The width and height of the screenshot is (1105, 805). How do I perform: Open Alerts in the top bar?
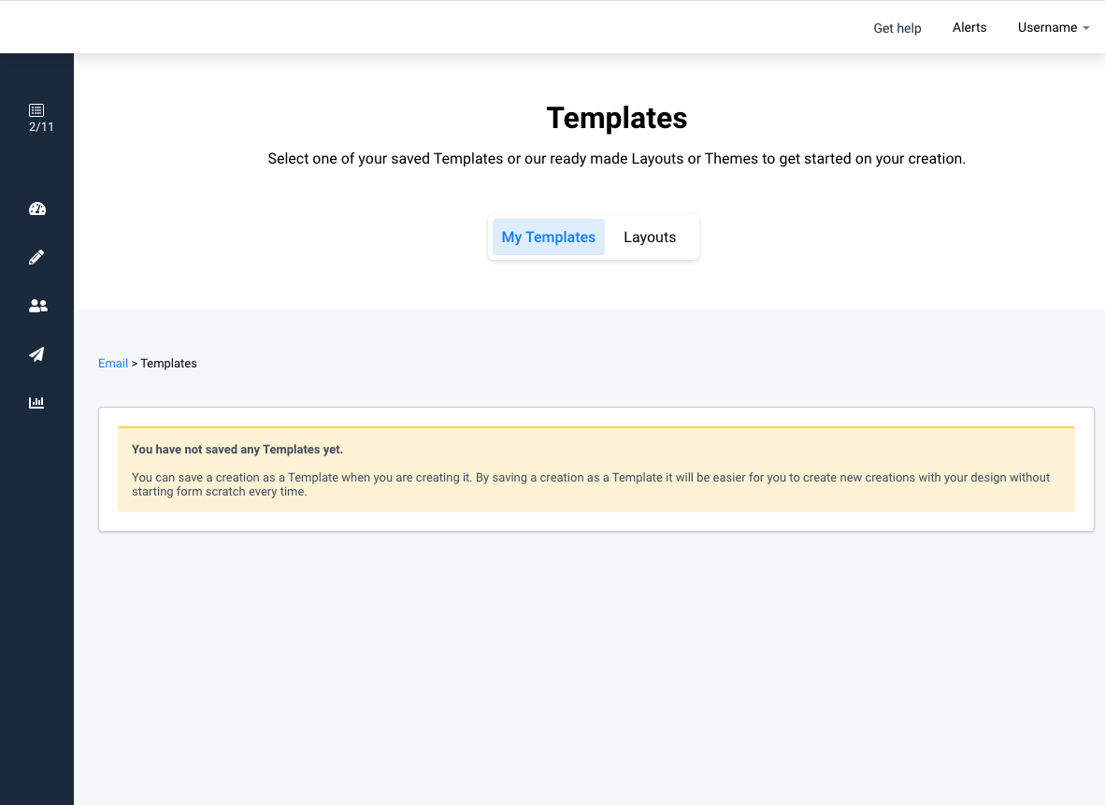coord(969,27)
